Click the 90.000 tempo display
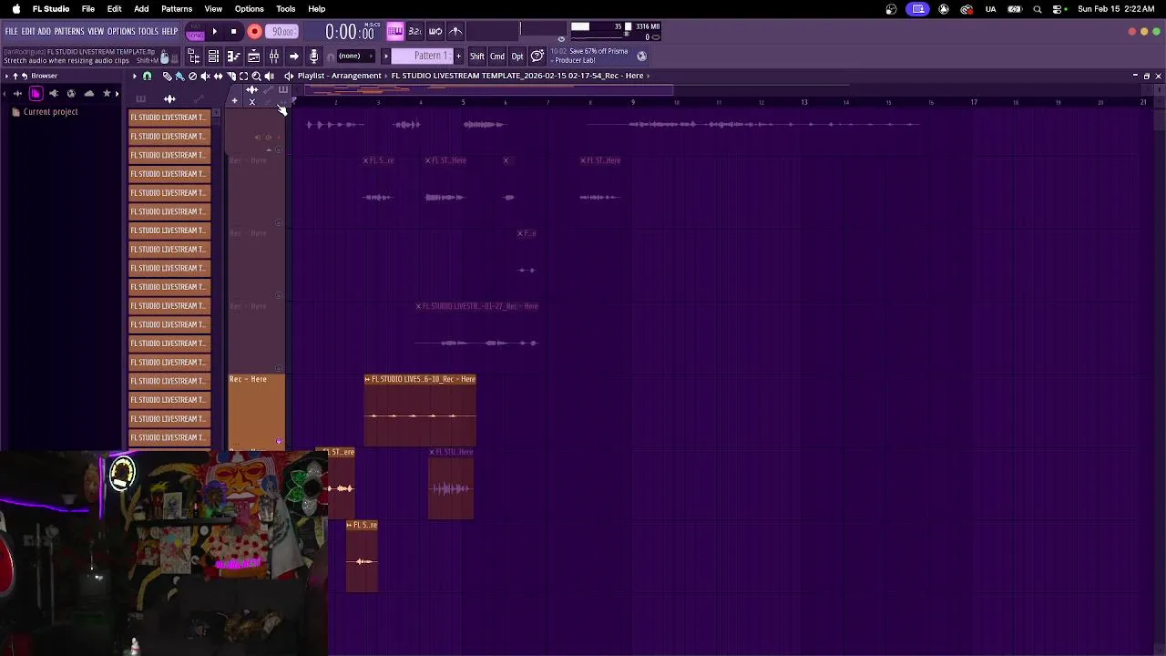Image resolution: width=1166 pixels, height=656 pixels. point(281,31)
